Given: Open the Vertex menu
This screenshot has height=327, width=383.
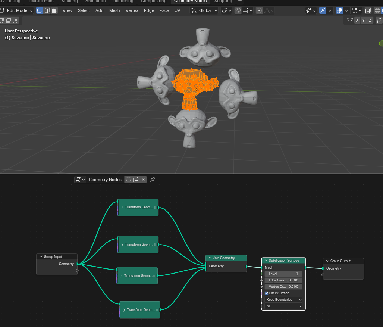Looking at the screenshot, I should pos(132,10).
